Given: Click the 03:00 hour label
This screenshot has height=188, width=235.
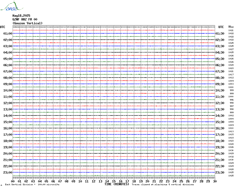Looking at the screenshot, I should [8, 46].
